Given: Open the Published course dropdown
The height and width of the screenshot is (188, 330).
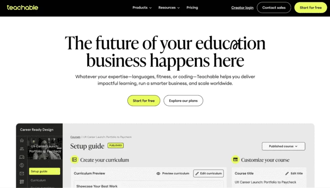Looking at the screenshot, I should (x=283, y=146).
